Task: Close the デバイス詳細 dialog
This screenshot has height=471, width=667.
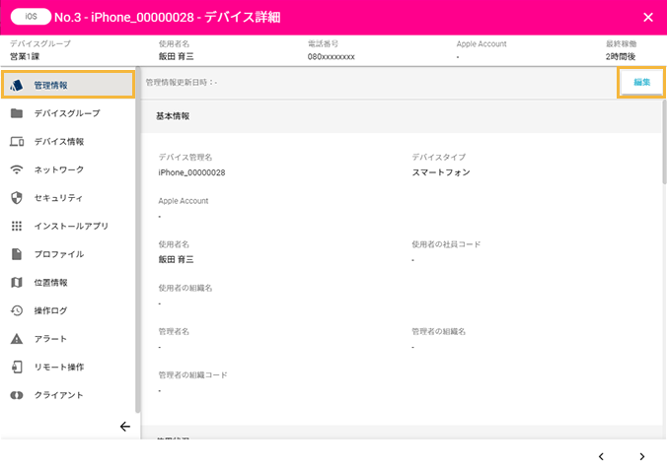Action: tap(648, 18)
